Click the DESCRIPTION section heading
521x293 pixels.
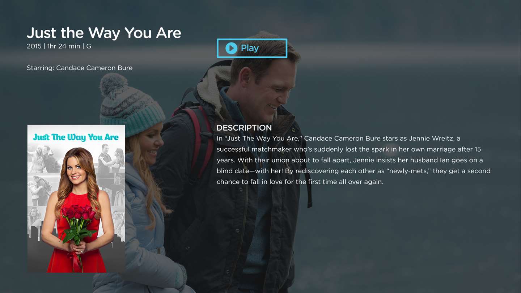[244, 128]
